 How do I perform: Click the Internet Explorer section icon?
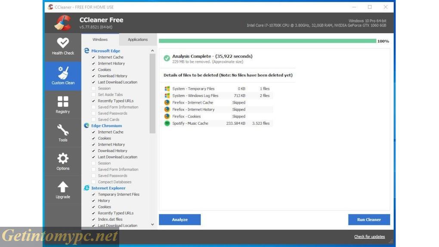pyautogui.click(x=87, y=188)
